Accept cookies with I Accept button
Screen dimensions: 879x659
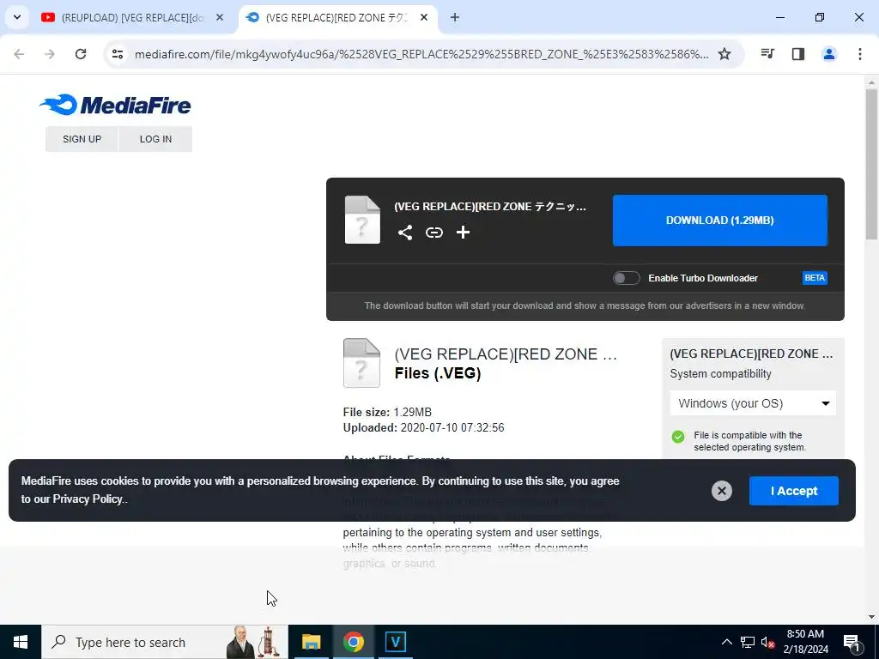tap(794, 491)
